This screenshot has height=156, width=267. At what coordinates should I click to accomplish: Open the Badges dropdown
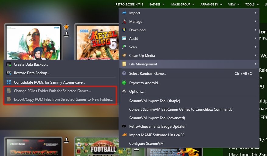pos(157,5)
